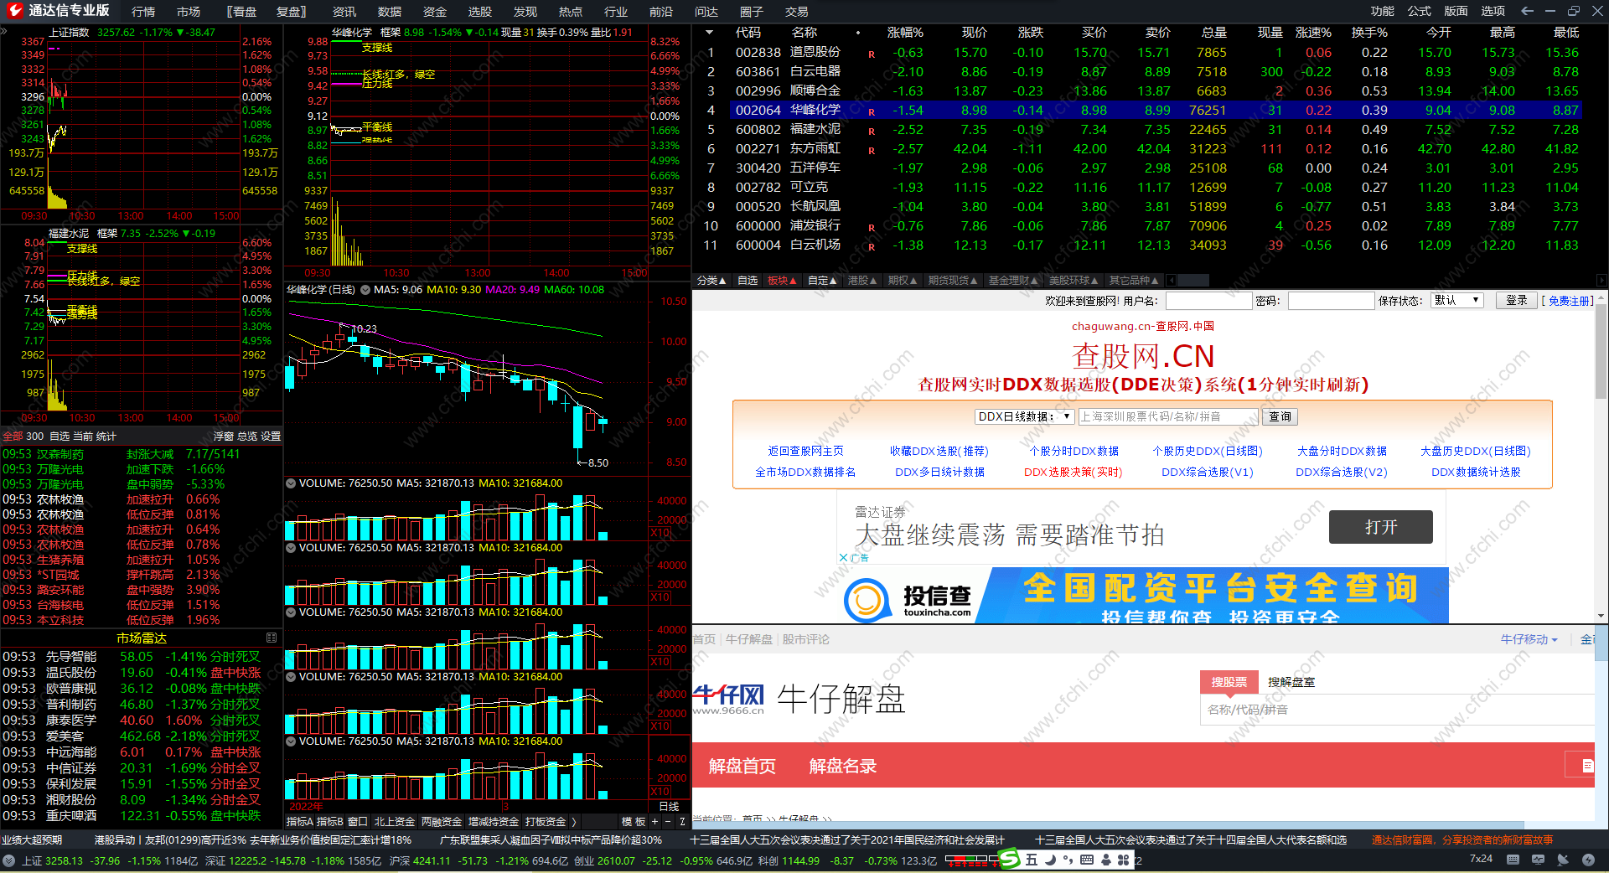Viewport: 1609px width, 873px height.
Task: Click the 打开 button in the ad
Action: coord(1381,527)
